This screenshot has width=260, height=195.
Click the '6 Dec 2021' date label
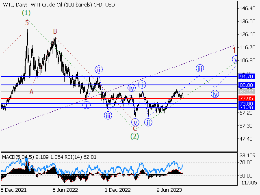tap(13, 190)
